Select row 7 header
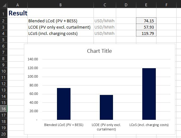 [3, 52]
